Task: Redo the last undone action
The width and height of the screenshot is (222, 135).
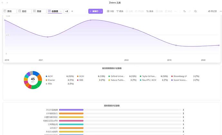Action: (x=190, y=11)
